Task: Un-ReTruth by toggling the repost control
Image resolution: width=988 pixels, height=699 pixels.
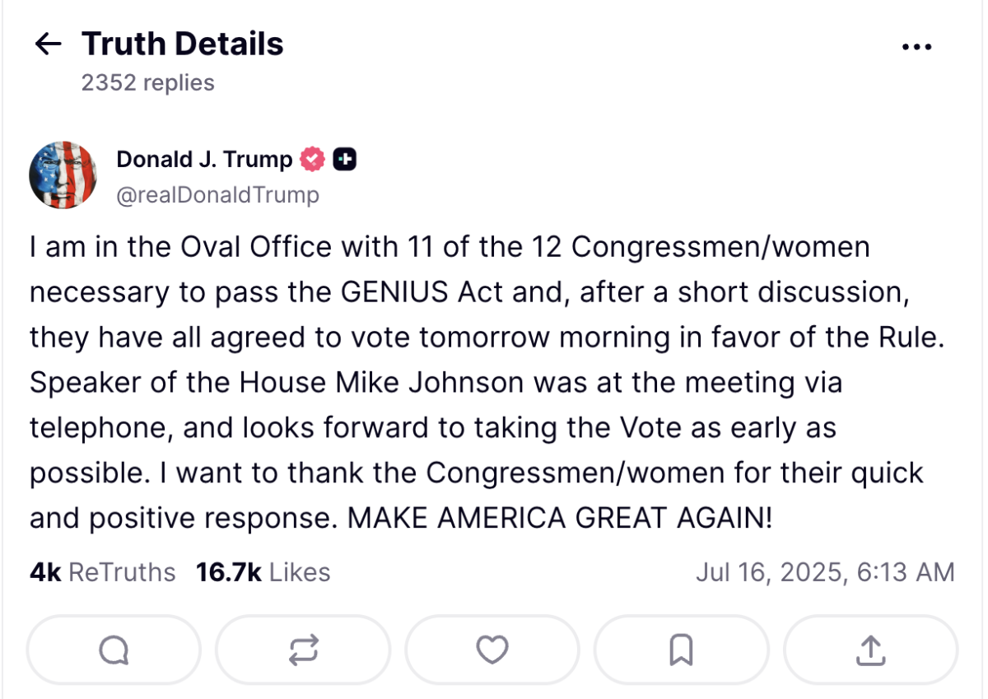Action: pos(302,650)
